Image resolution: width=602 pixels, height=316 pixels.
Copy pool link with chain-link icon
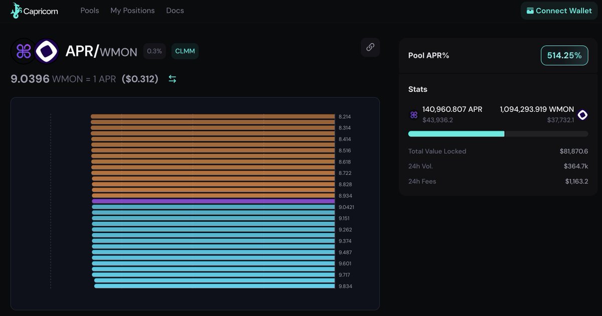click(x=370, y=47)
